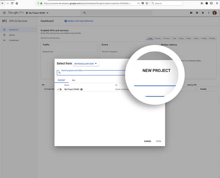Viewport: 220px width, 178px height.
Task: Click the browser home icon
Action: pyautogui.click(x=17, y=3)
